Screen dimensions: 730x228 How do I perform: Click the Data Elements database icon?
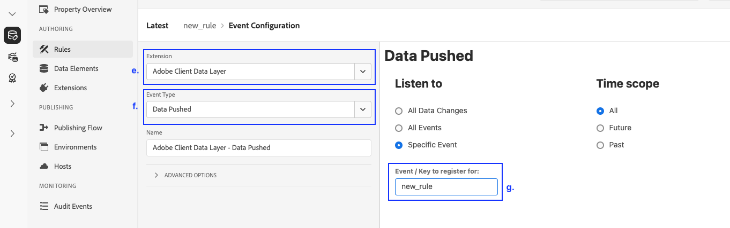tap(44, 68)
